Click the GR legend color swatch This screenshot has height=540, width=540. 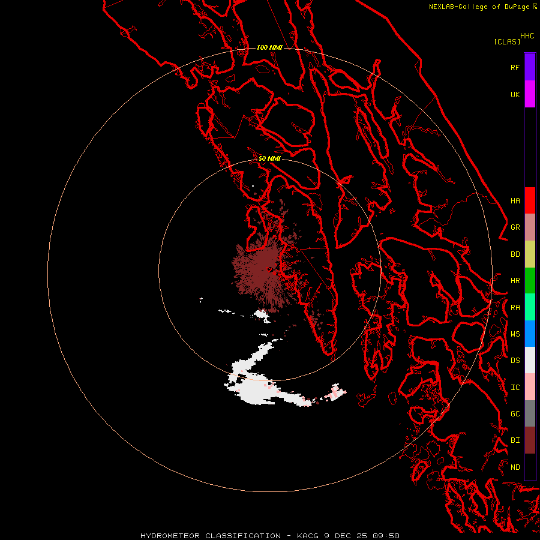click(x=530, y=227)
